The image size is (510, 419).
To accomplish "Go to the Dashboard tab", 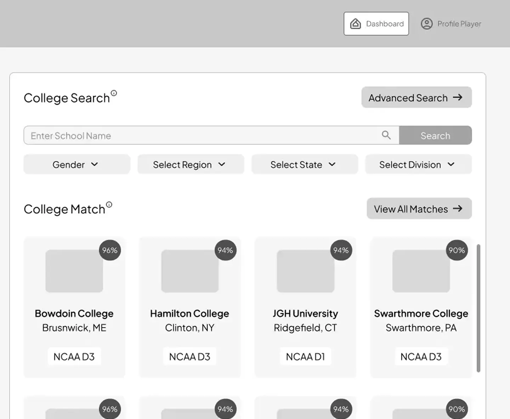I will 376,24.
